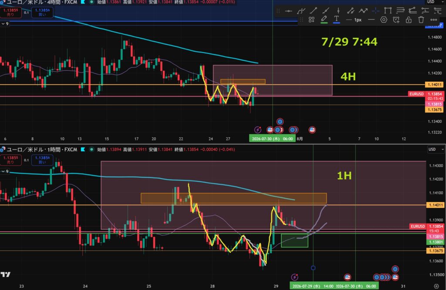Open the time axis settings icon at bottom right
This screenshot has width=446, height=290.
pyautogui.click(x=436, y=286)
